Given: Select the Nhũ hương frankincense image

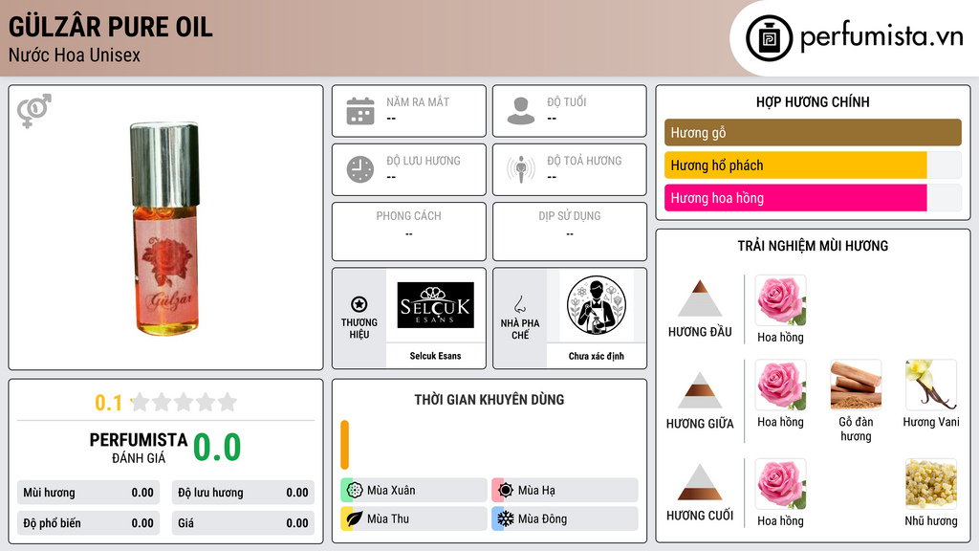Looking at the screenshot, I should (x=931, y=484).
